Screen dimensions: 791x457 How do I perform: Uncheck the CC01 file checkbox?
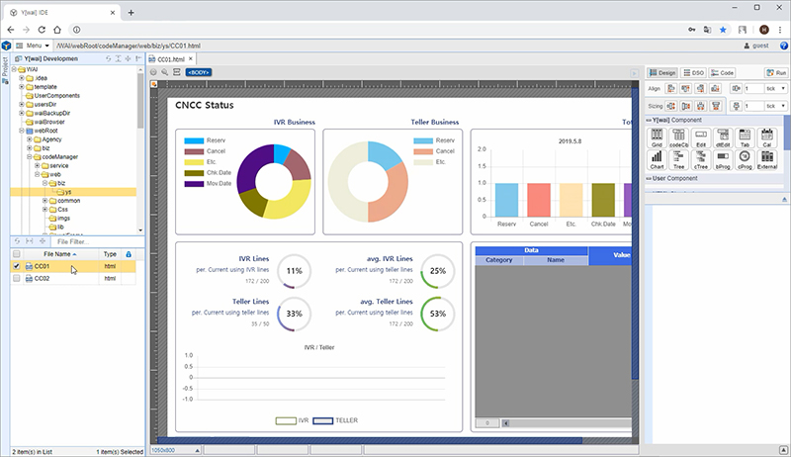tap(16, 266)
